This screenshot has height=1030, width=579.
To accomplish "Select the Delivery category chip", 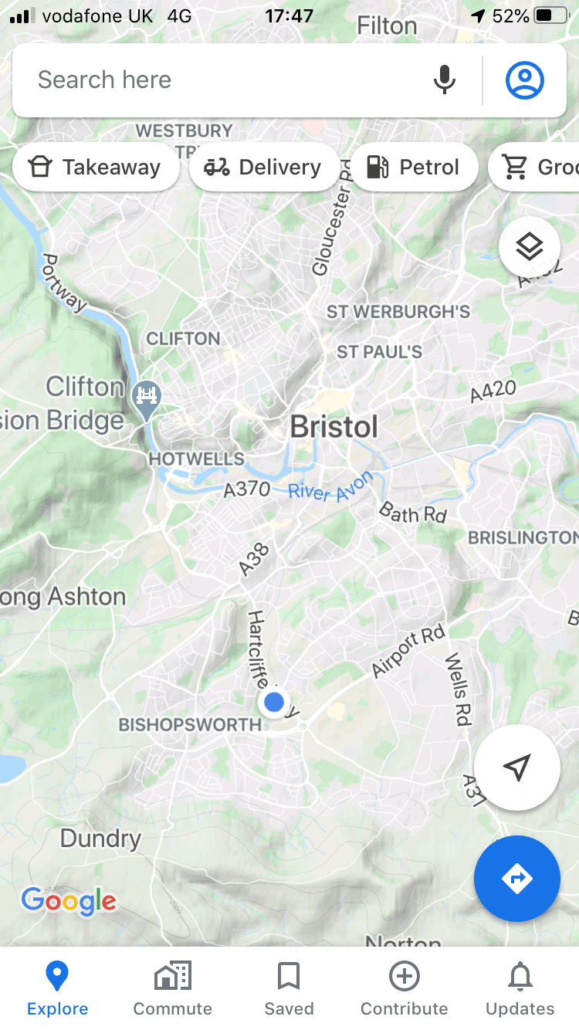I will [263, 167].
